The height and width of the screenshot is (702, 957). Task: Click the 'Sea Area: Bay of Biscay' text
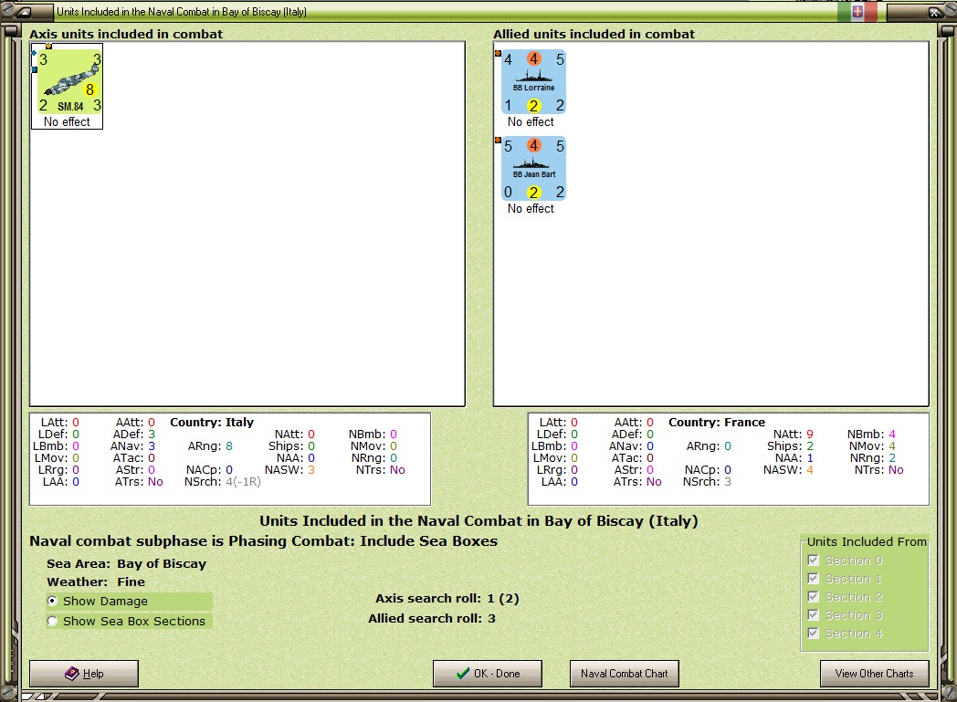126,563
